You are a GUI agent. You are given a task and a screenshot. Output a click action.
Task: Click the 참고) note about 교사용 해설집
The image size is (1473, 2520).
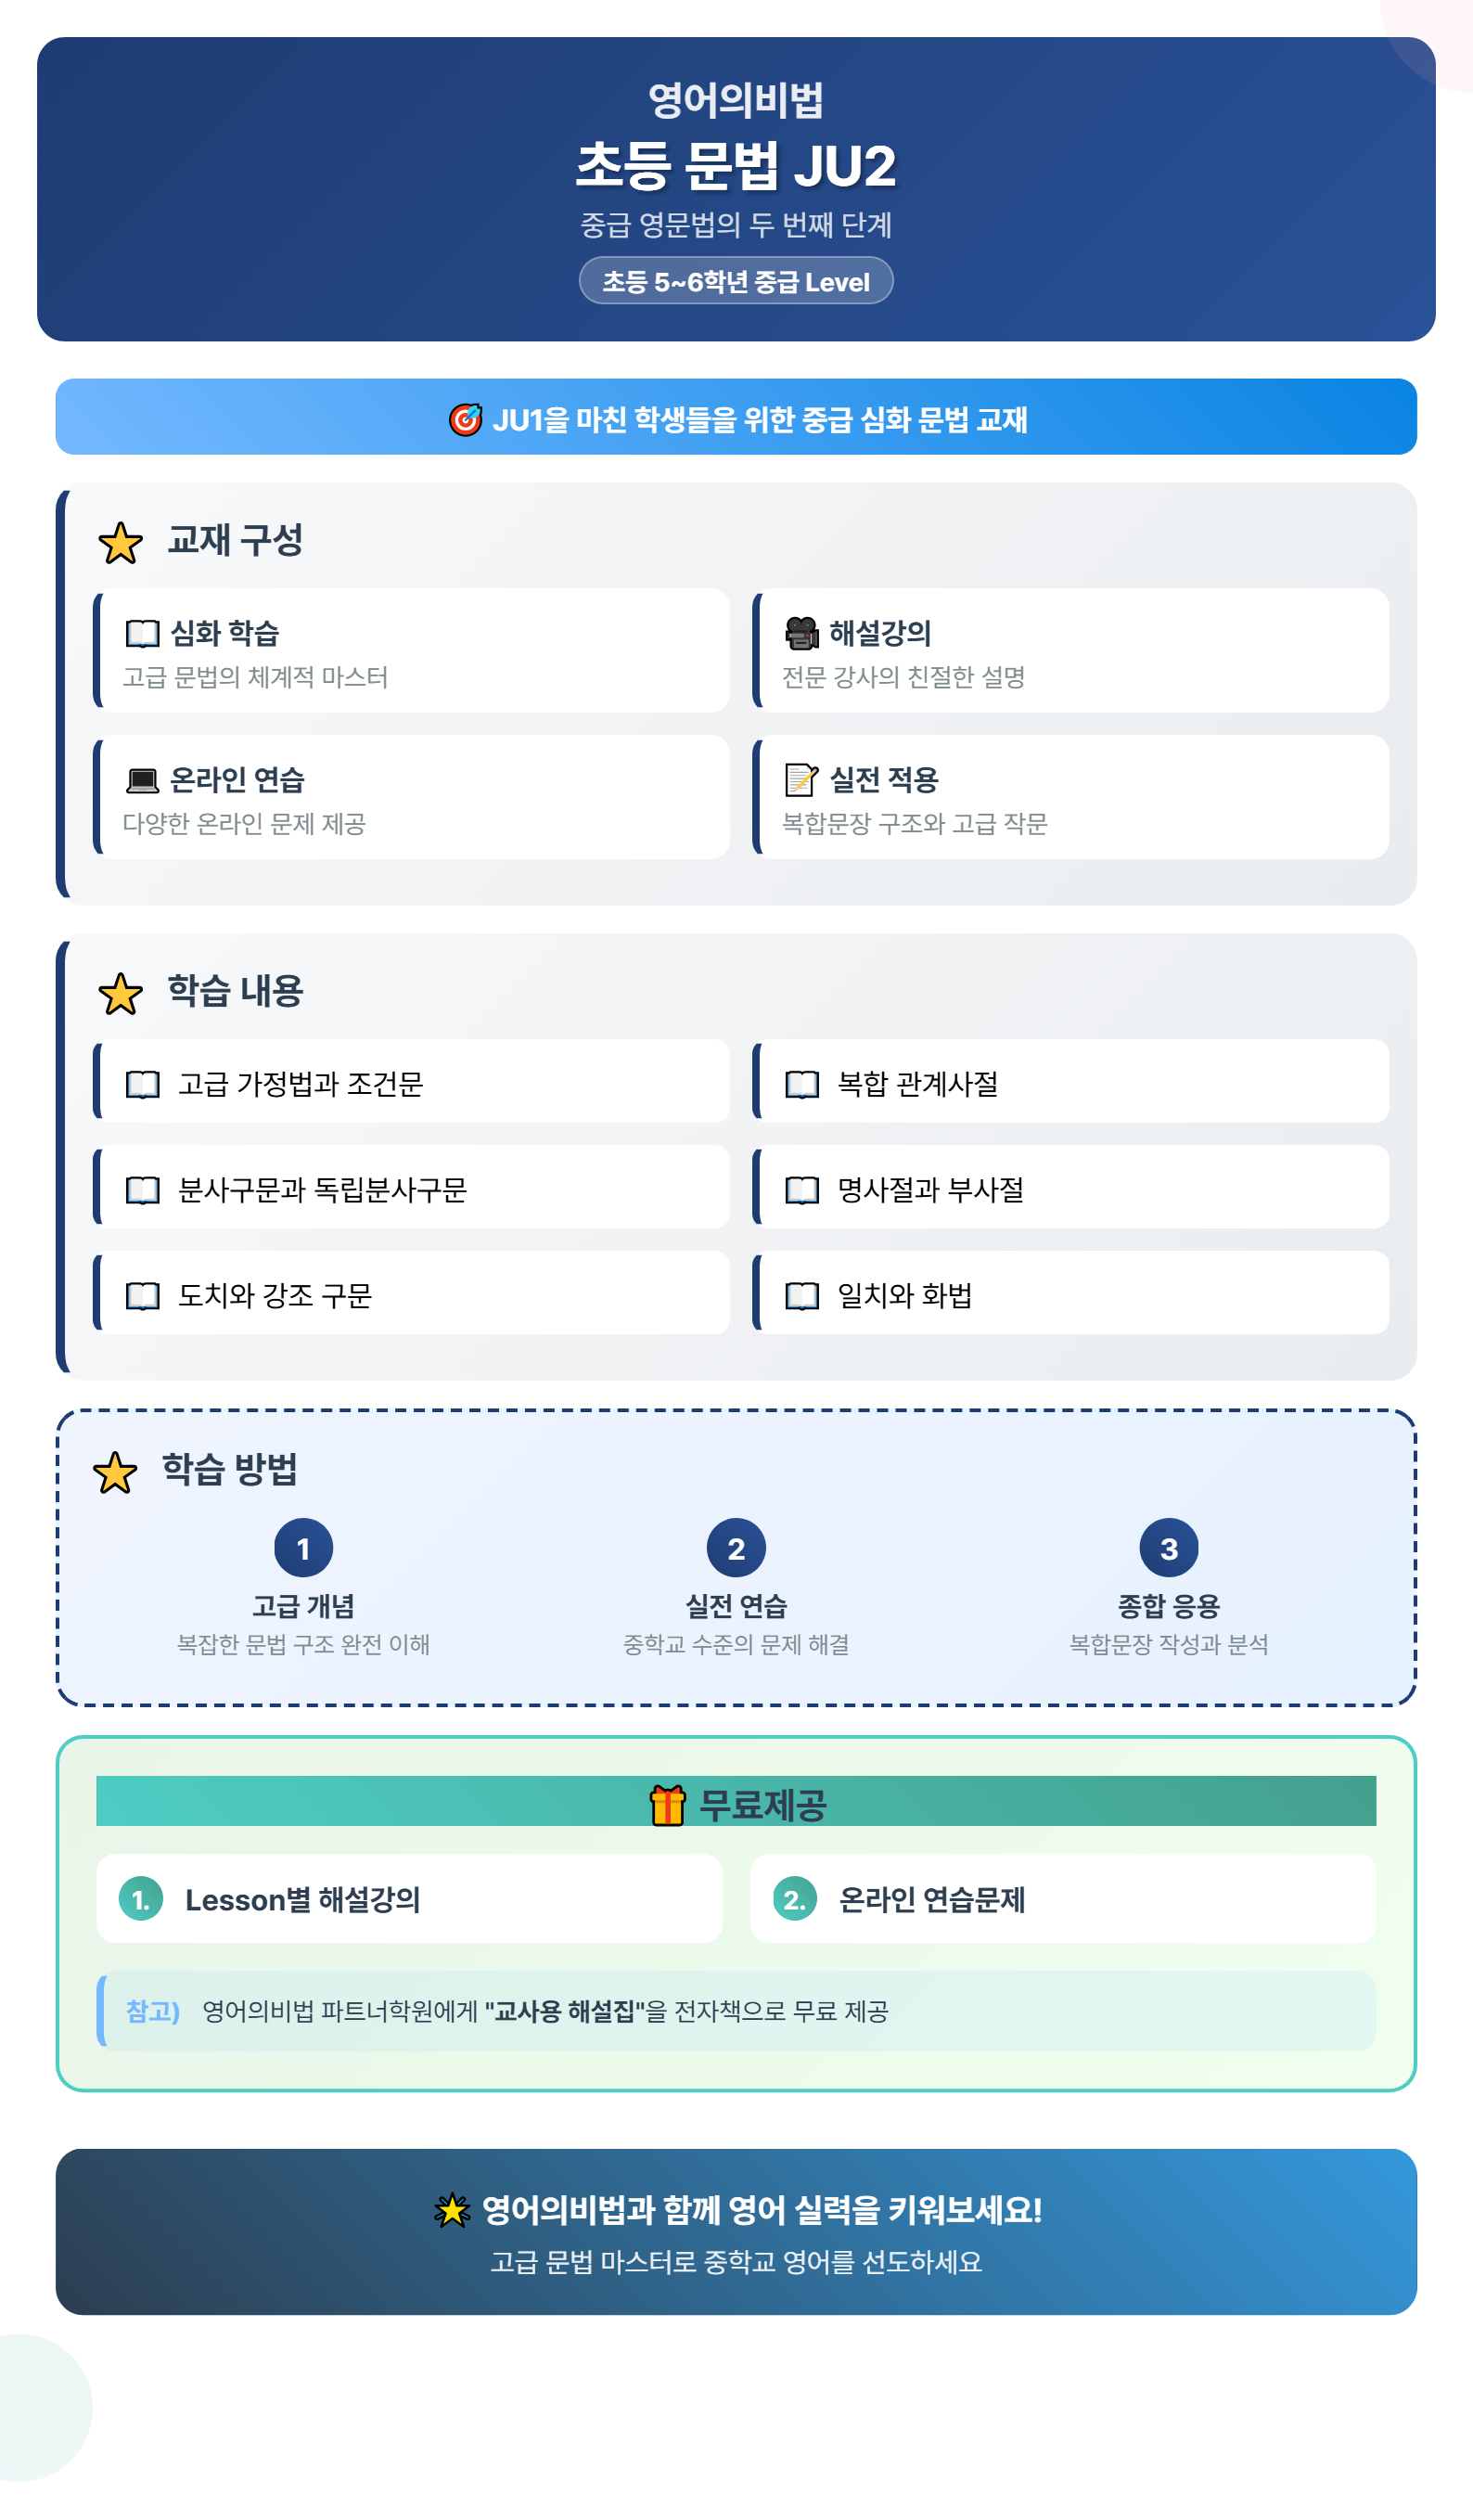coord(736,2011)
